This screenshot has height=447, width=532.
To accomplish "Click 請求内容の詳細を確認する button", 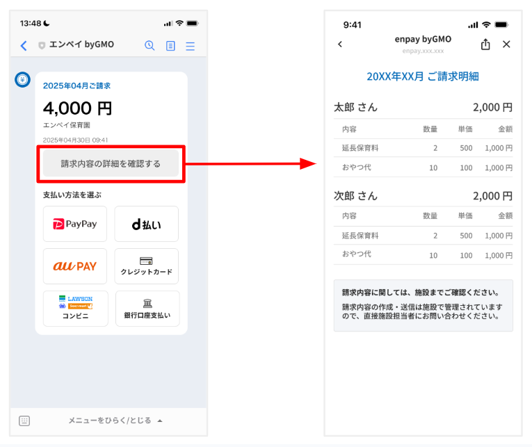I will pyautogui.click(x=111, y=163).
